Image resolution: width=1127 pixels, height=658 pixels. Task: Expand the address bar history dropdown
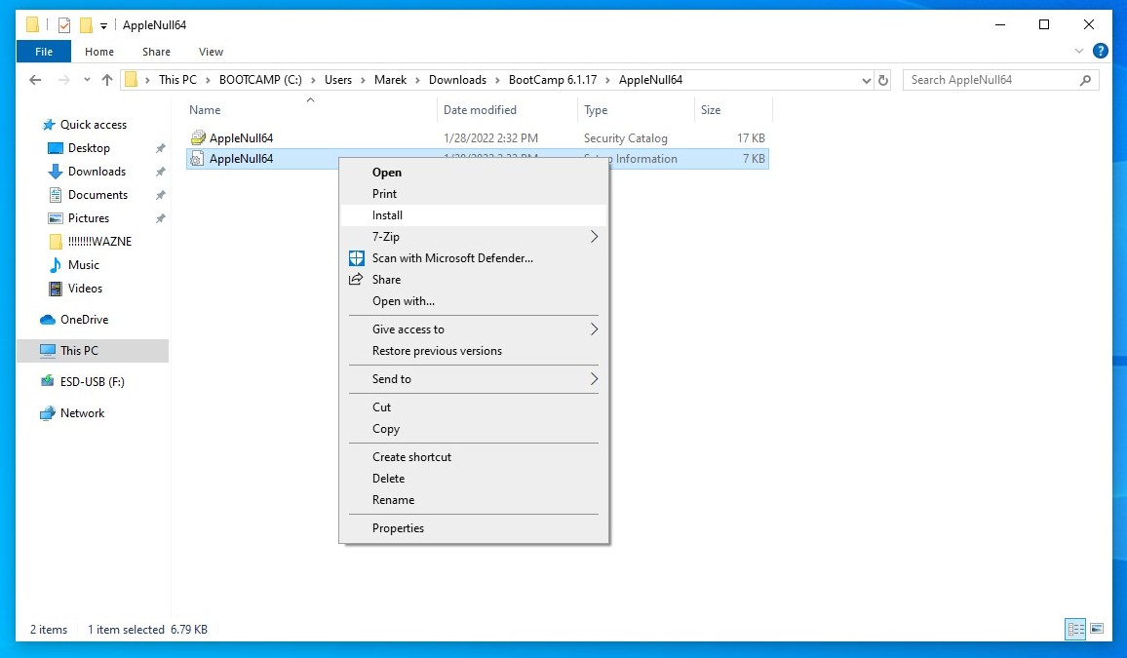coord(866,81)
